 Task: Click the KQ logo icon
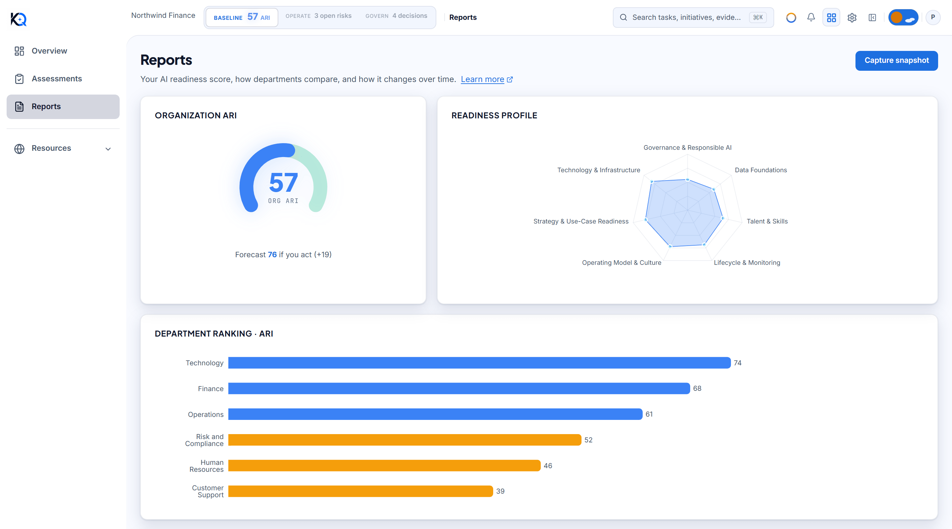[19, 19]
